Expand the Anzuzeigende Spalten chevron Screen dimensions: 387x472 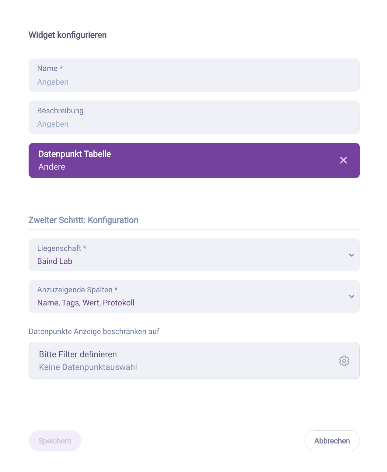pos(351,297)
